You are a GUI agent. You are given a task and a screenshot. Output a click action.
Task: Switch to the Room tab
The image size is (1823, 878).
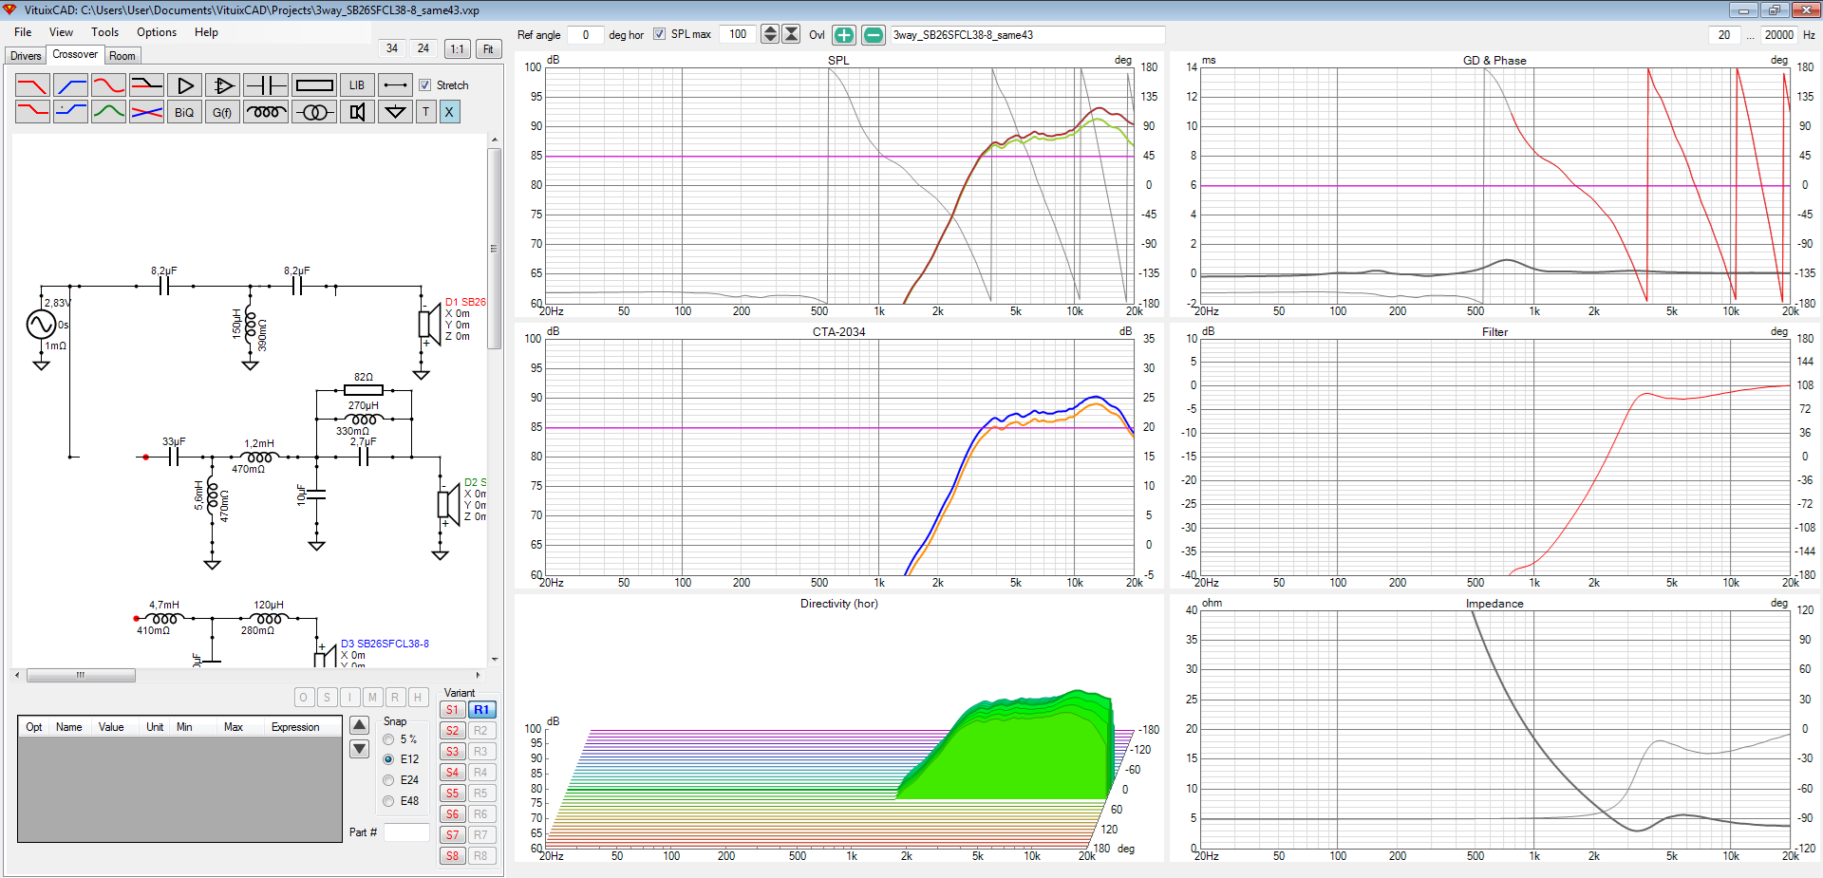[122, 56]
